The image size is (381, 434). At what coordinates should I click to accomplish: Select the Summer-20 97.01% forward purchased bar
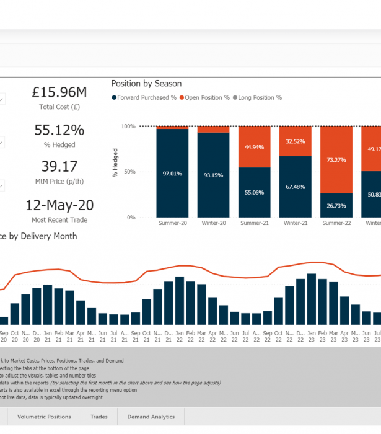(172, 174)
